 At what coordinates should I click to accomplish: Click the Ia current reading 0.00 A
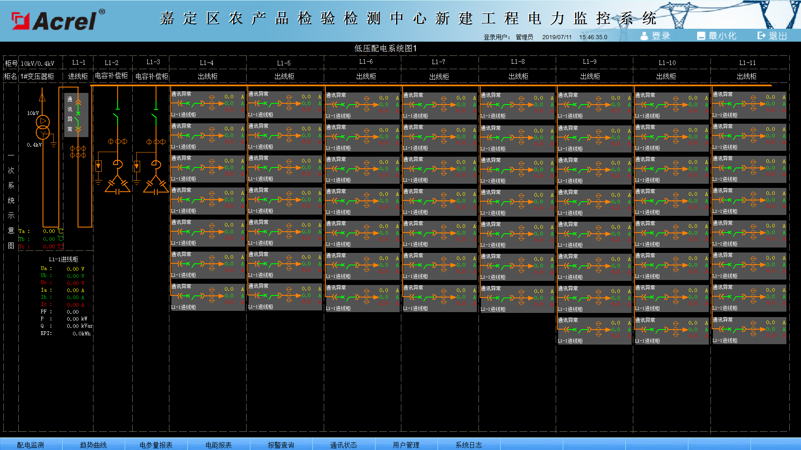coord(76,290)
